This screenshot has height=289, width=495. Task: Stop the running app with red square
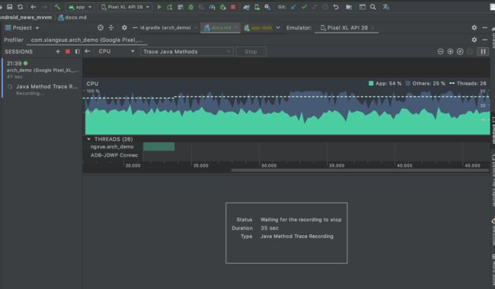(233, 7)
